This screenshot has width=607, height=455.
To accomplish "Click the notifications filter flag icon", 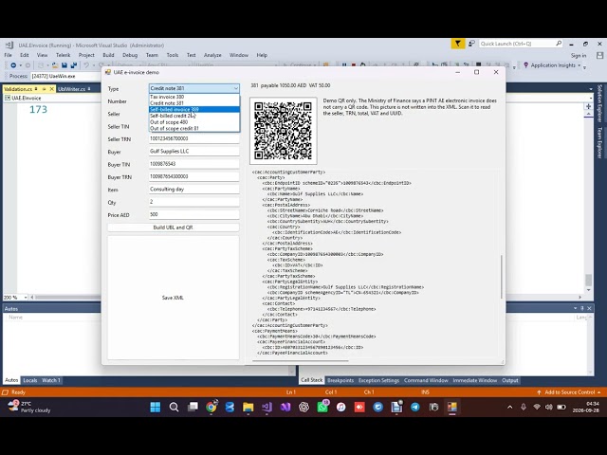I will click(458, 44).
